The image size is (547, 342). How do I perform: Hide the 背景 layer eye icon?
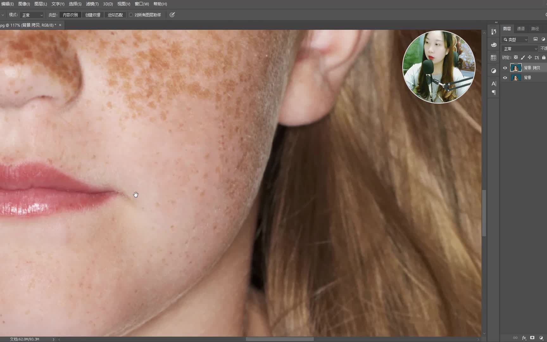[505, 78]
